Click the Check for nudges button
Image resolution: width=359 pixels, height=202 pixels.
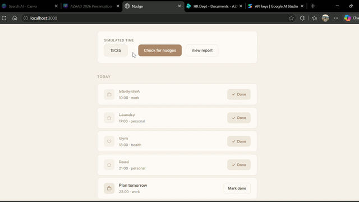pos(160,50)
